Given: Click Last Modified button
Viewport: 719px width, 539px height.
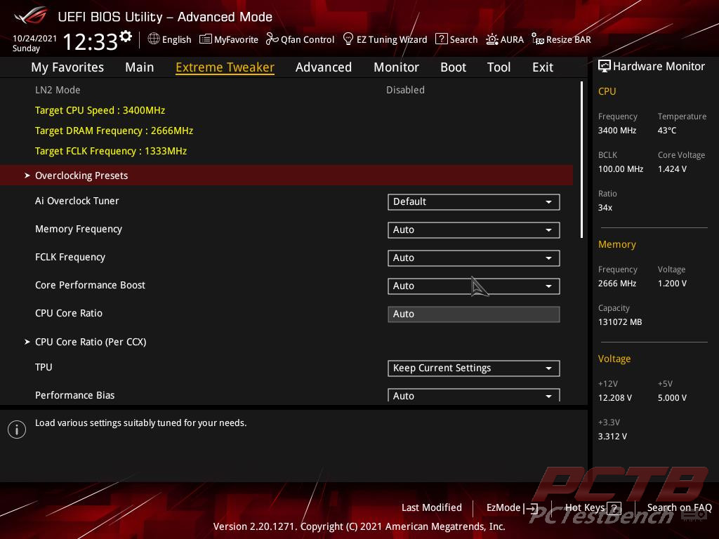Looking at the screenshot, I should coord(432,508).
